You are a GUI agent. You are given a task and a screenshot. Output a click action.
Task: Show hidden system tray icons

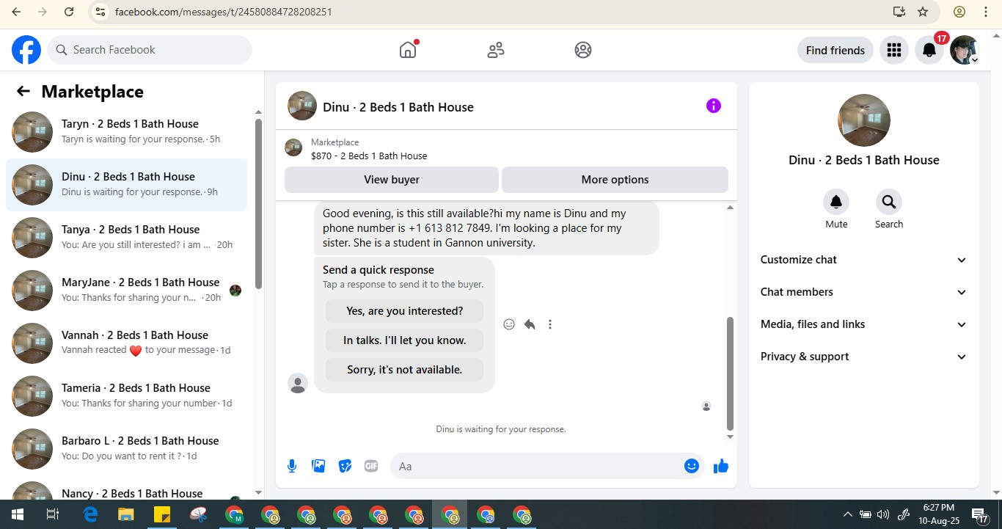[847, 514]
